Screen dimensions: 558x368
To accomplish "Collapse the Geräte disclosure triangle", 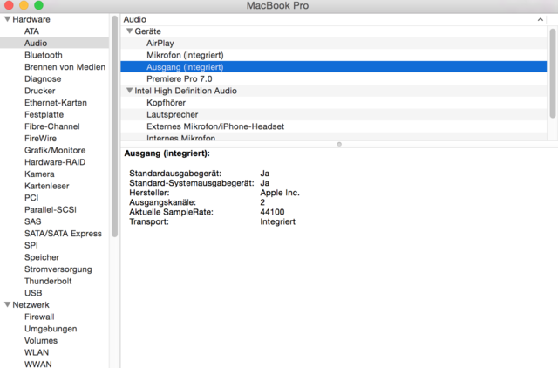I will coord(130,31).
